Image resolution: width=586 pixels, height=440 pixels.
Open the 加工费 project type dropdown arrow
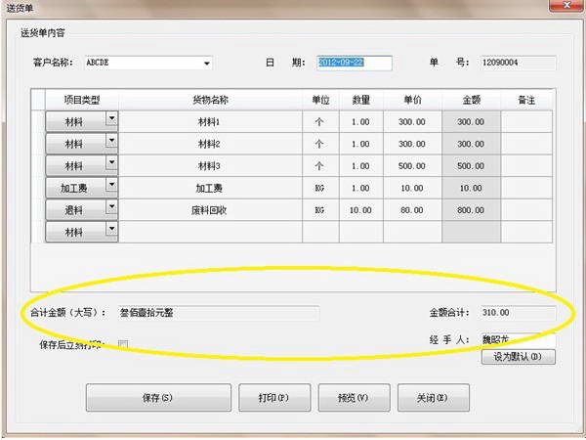(x=110, y=187)
